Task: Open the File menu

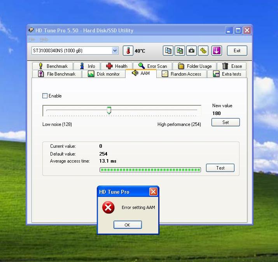Action: (x=31, y=39)
